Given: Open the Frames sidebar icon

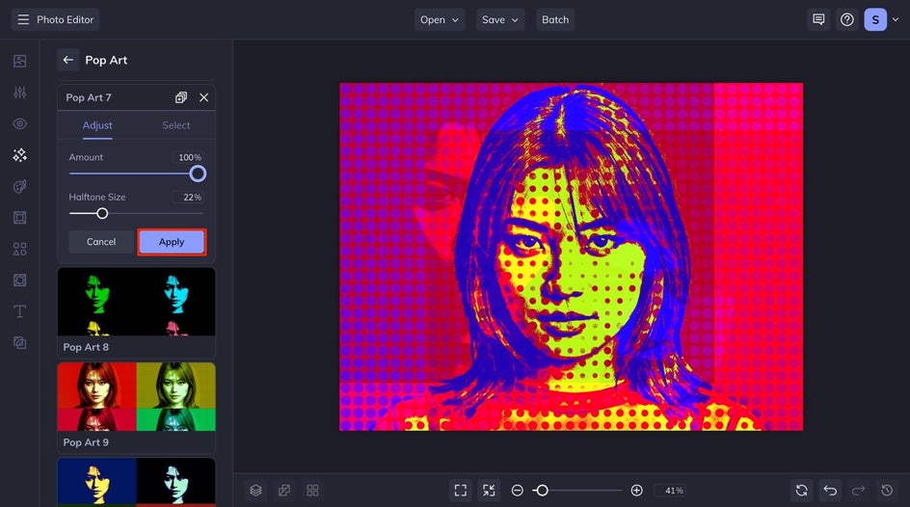Looking at the screenshot, I should (x=19, y=218).
